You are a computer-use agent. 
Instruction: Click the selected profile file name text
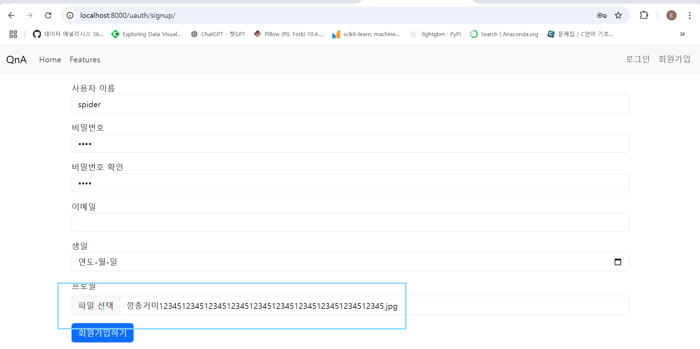[262, 306]
